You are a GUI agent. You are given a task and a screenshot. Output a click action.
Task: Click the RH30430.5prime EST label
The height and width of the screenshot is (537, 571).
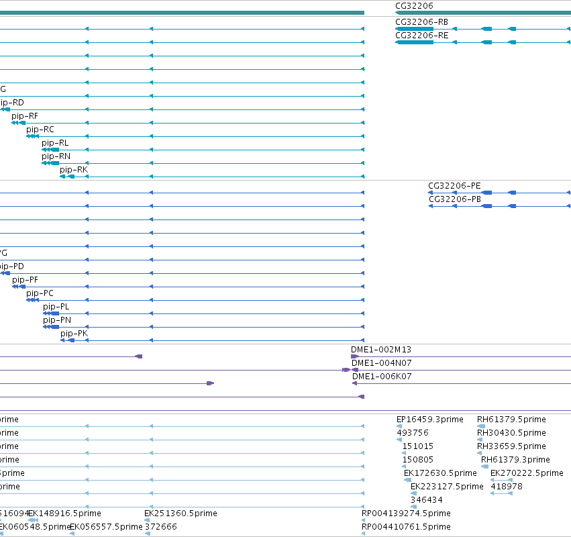coord(511,433)
